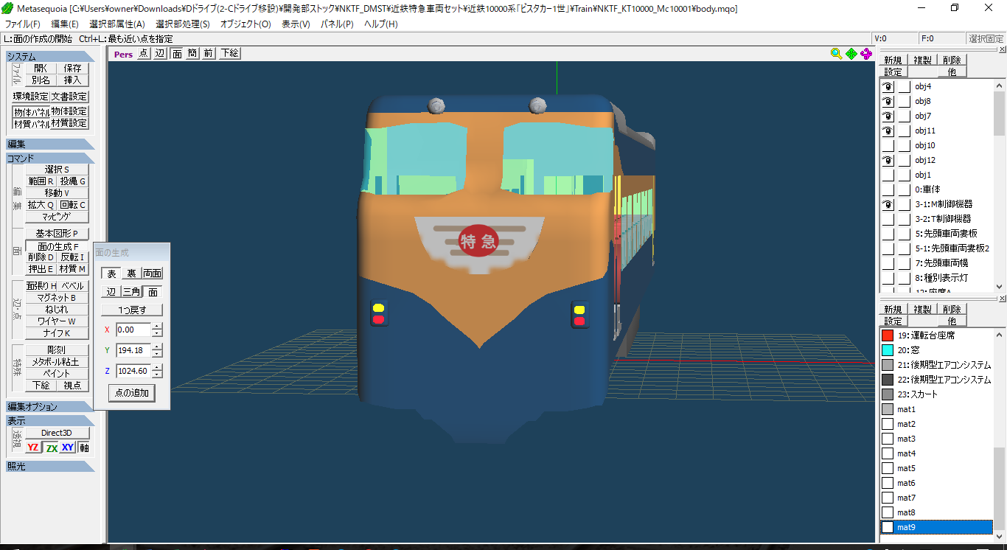Open the オブジェクト(O) menu
Image resolution: width=1007 pixels, height=550 pixels.
coord(245,24)
